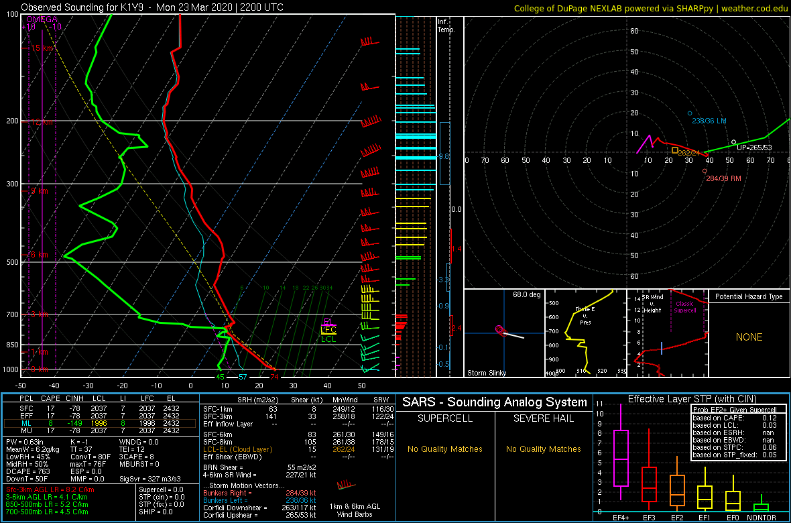Click the 12 km height label

coord(42,122)
